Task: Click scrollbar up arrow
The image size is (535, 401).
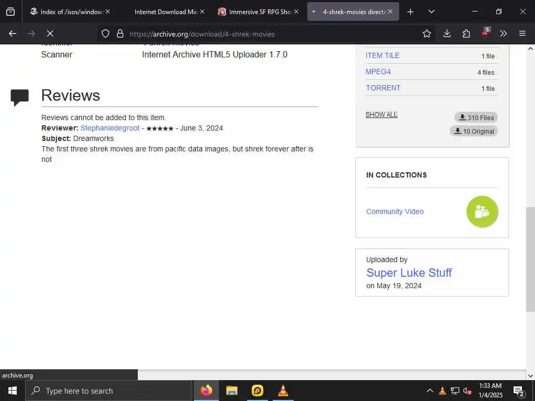Action: 530,49
